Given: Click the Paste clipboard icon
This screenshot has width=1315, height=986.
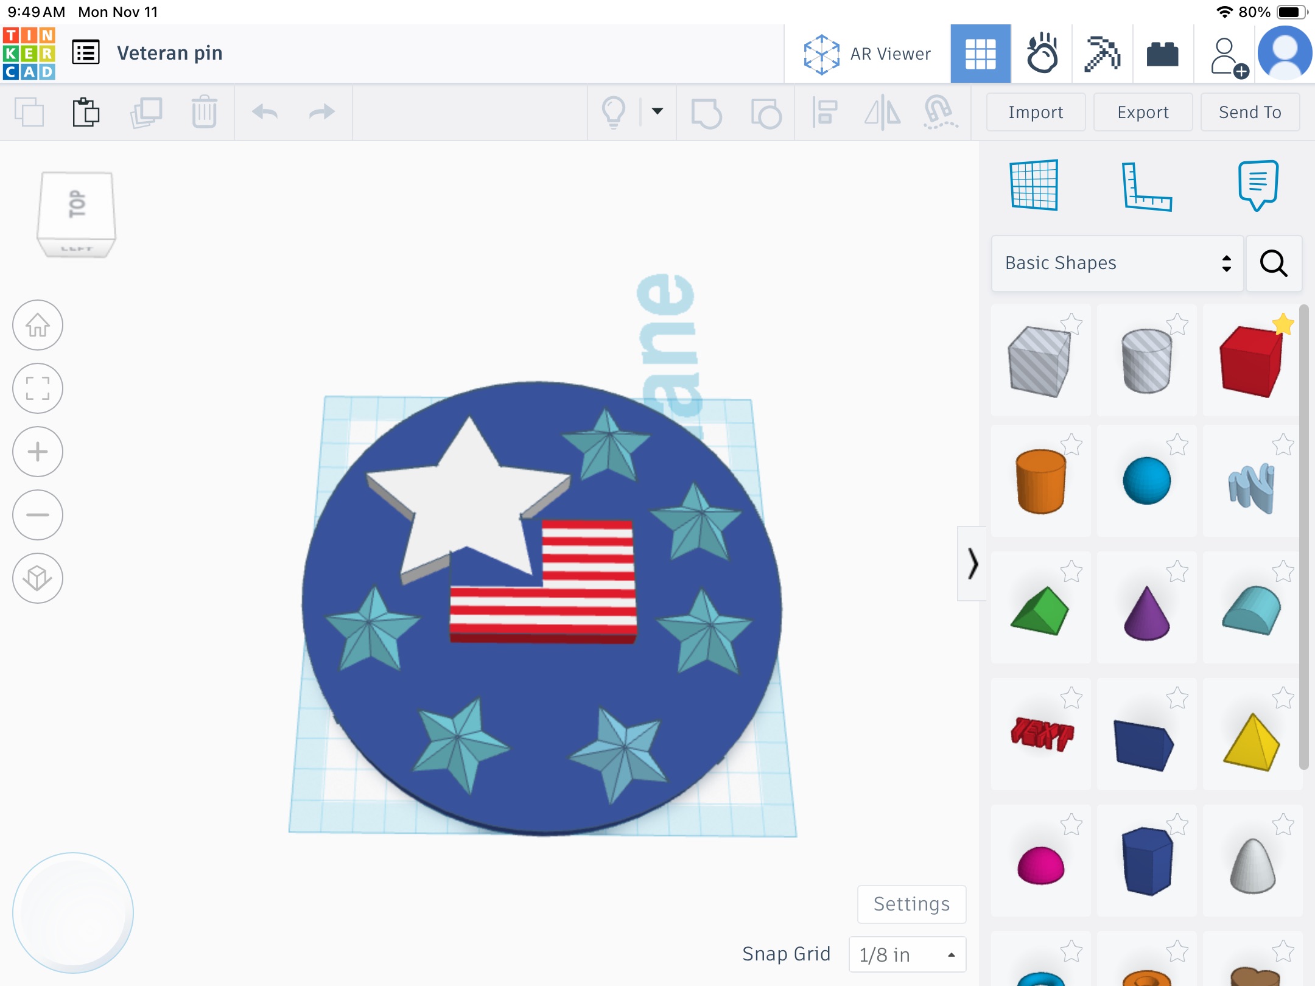Looking at the screenshot, I should 86,112.
